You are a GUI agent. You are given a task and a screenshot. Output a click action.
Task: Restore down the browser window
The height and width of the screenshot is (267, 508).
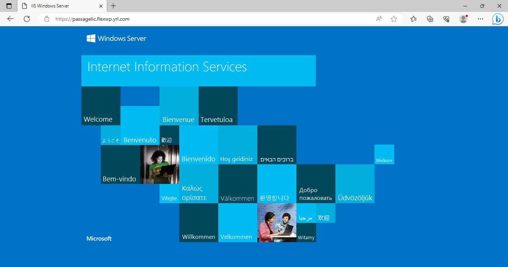[x=482, y=6]
